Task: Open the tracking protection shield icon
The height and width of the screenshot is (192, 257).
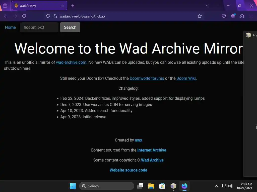Action: [48, 16]
